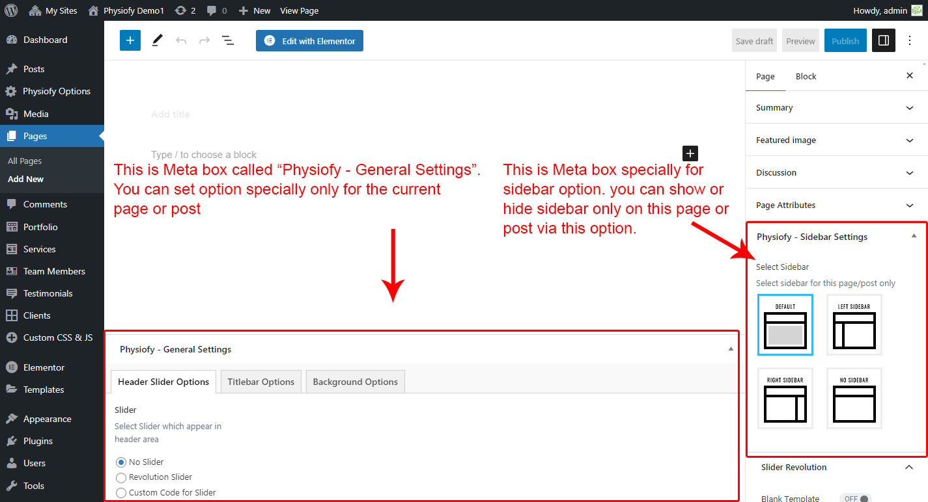The width and height of the screenshot is (928, 502).
Task: Choose Custom Code for Slider radio
Action: [x=121, y=492]
